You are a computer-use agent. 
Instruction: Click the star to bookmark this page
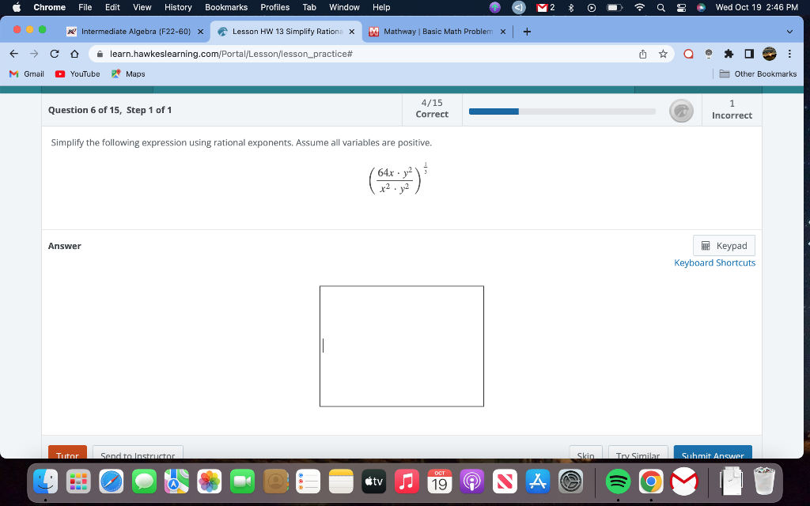(663, 53)
